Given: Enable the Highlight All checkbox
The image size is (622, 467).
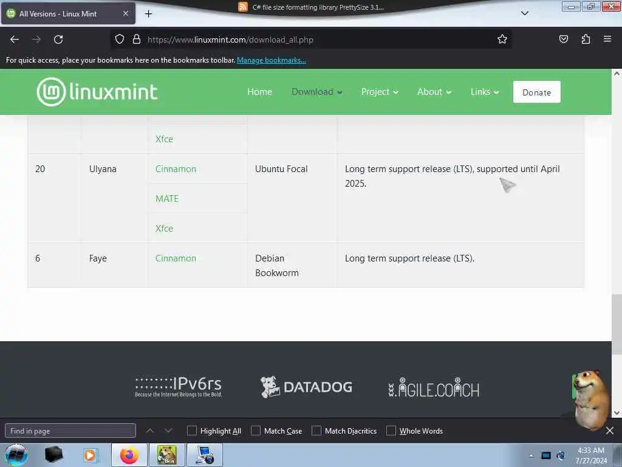Looking at the screenshot, I should pos(191,431).
